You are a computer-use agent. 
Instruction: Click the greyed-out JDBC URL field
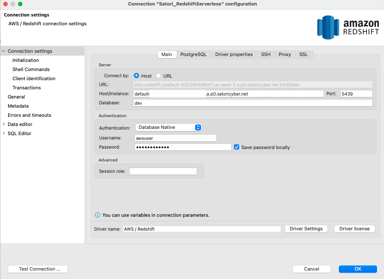253,85
